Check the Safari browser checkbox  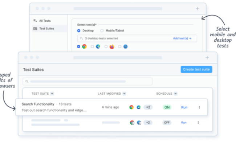click(120, 46)
